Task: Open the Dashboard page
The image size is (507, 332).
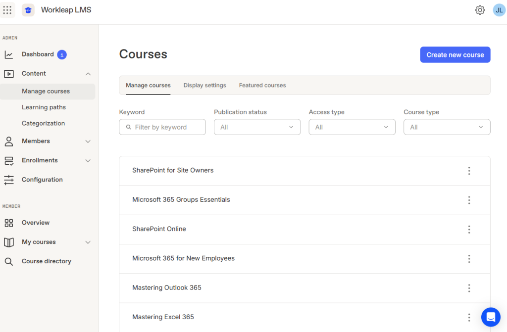Action: click(38, 54)
